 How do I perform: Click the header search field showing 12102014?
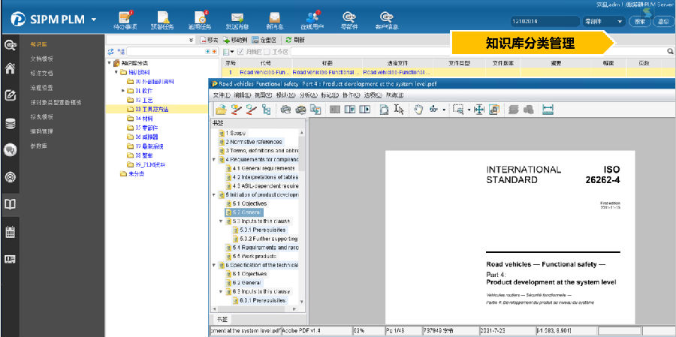[x=545, y=21]
